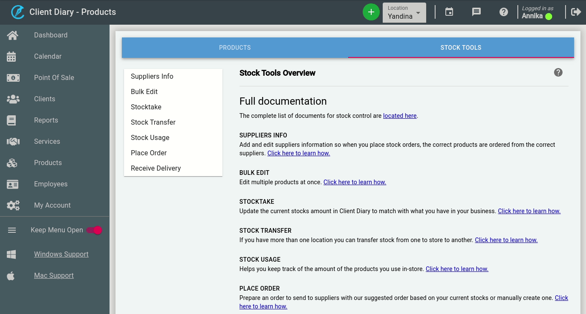The image size is (586, 314).
Task: Click the Employees ID card icon
Action: tap(13, 184)
